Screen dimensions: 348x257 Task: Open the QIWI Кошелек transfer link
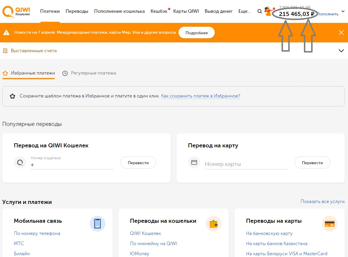[x=145, y=233]
